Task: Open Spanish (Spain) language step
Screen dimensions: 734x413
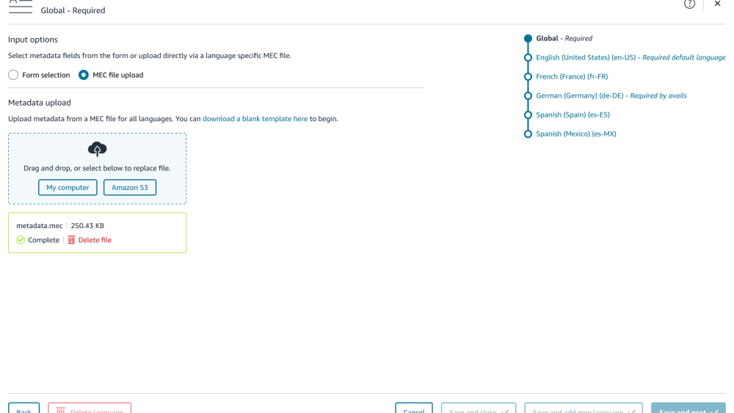Action: click(x=573, y=114)
